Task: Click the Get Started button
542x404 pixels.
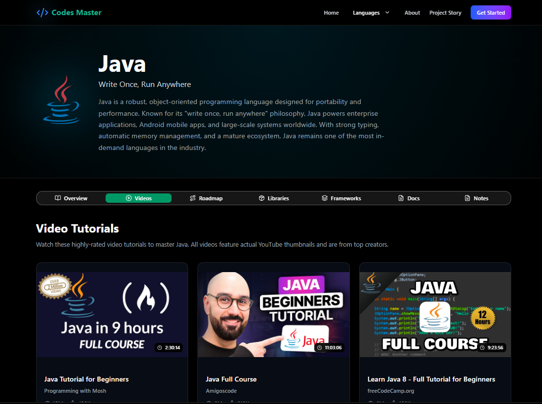Action: [x=491, y=13]
